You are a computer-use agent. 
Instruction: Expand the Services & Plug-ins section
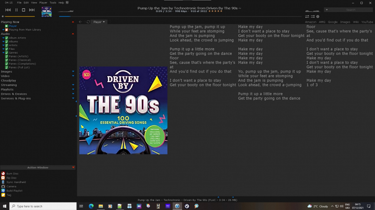73,98
